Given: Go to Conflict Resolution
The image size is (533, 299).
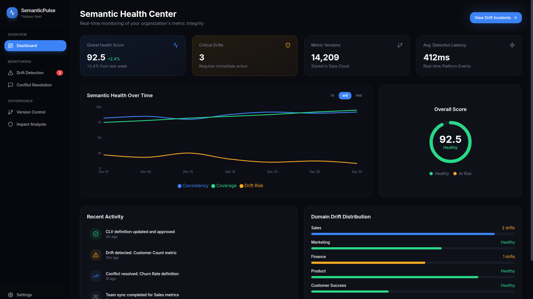Looking at the screenshot, I should (34, 85).
